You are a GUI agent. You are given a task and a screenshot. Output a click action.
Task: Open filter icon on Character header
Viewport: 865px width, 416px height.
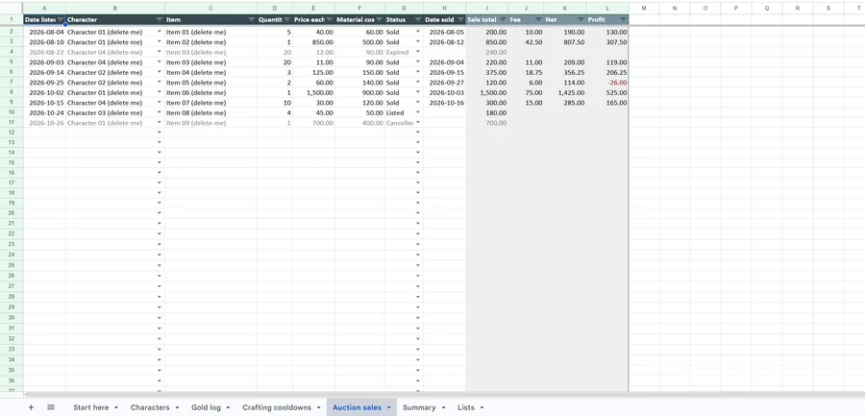159,19
